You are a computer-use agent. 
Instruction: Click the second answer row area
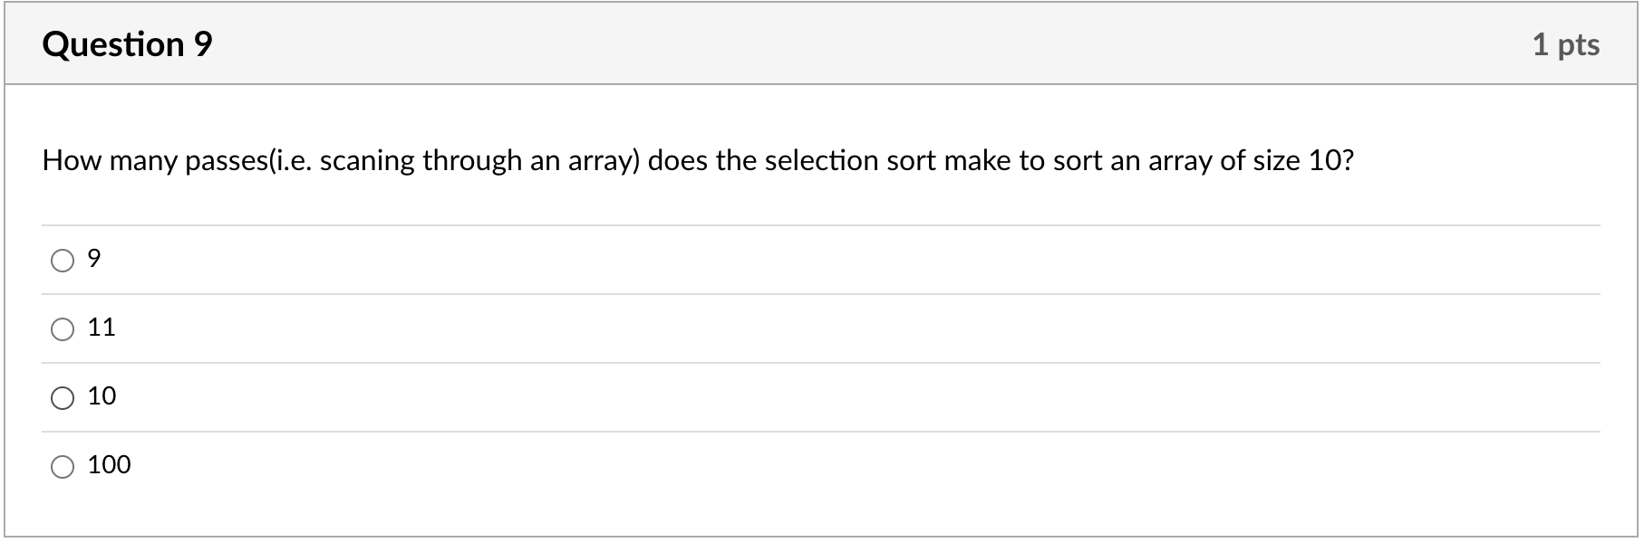click(x=816, y=328)
